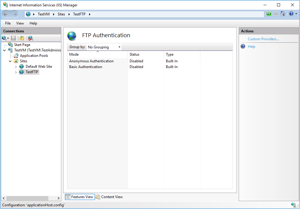This screenshot has width=300, height=209.
Task: Select Start Page in Connections tree
Action: tap(22, 45)
